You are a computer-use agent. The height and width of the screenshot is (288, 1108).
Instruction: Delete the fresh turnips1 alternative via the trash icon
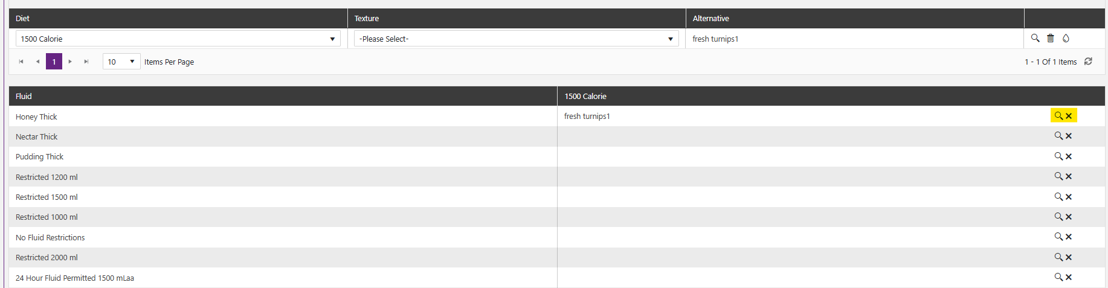(1051, 38)
